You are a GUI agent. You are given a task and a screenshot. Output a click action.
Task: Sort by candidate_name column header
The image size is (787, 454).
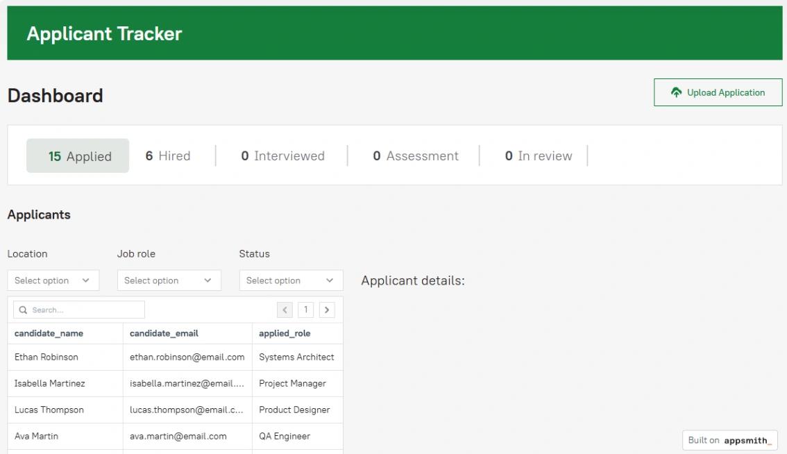point(65,333)
